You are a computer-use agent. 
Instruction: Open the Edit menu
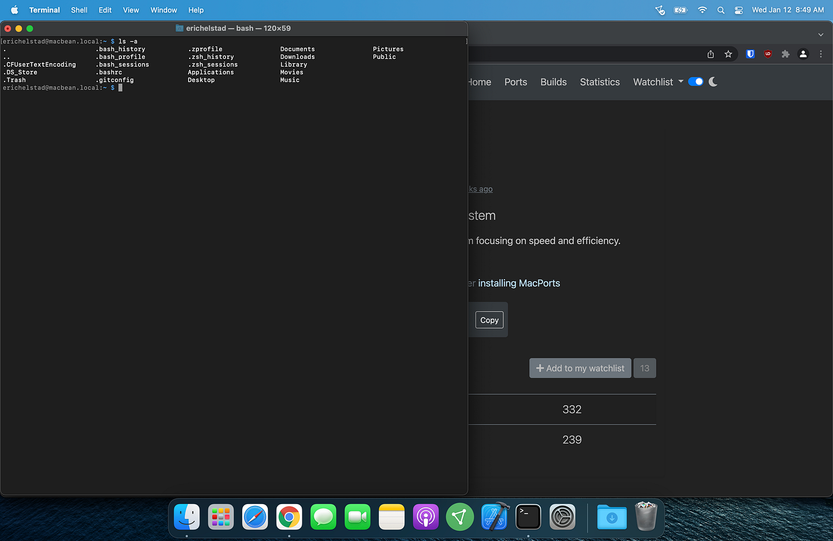[x=105, y=10]
